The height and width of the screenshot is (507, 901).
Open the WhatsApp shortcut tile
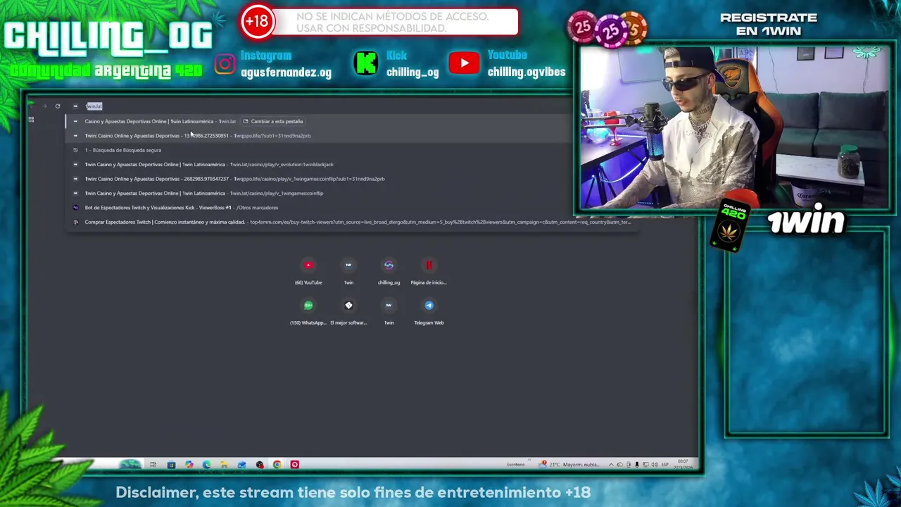pyautogui.click(x=308, y=311)
